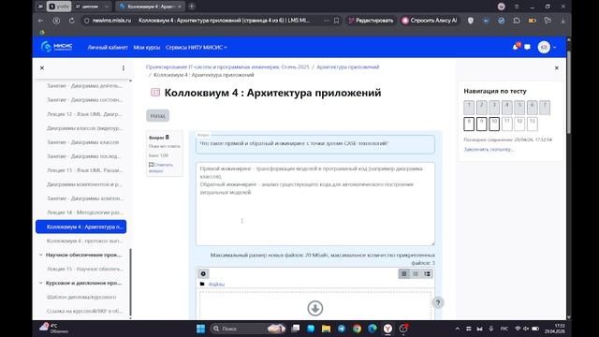Click the Закончить попытку link
Image resolution: width=599 pixels, height=337 pixels.
click(x=489, y=150)
